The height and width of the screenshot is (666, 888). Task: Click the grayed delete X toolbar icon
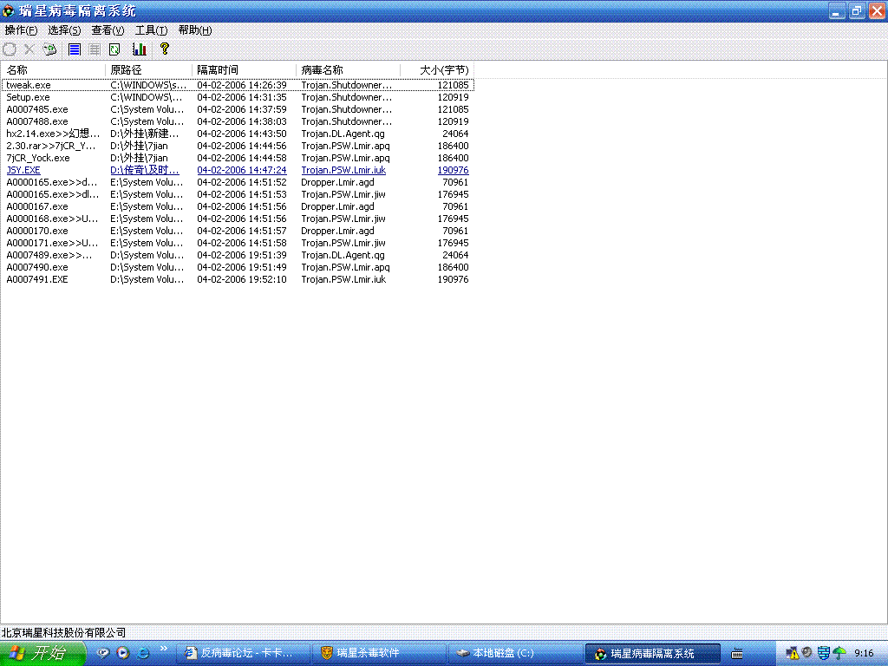point(29,49)
